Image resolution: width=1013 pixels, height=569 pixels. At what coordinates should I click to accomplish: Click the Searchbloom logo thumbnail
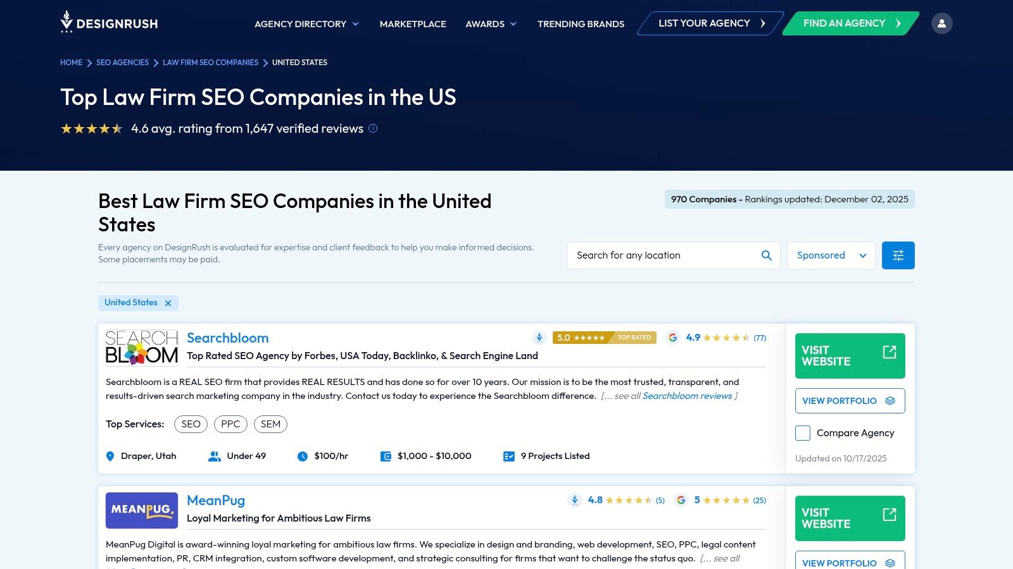tap(141, 347)
